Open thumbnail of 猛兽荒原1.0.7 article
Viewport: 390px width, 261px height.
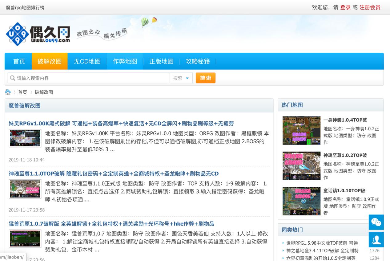25,238
